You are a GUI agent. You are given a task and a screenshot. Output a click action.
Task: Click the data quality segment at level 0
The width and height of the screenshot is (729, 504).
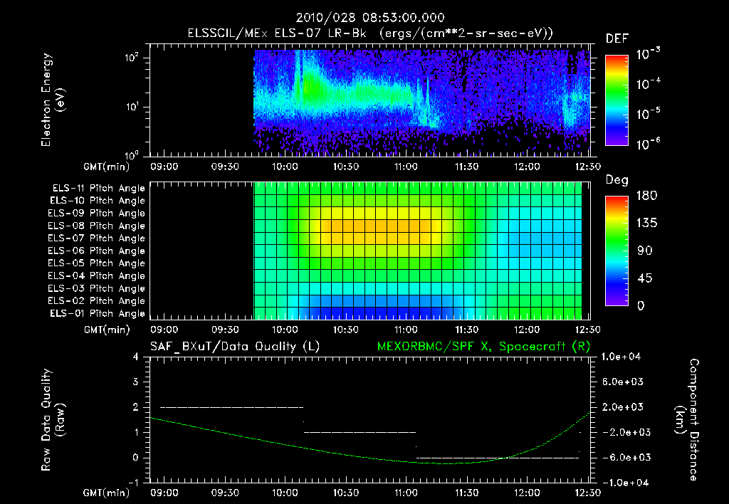pos(498,458)
